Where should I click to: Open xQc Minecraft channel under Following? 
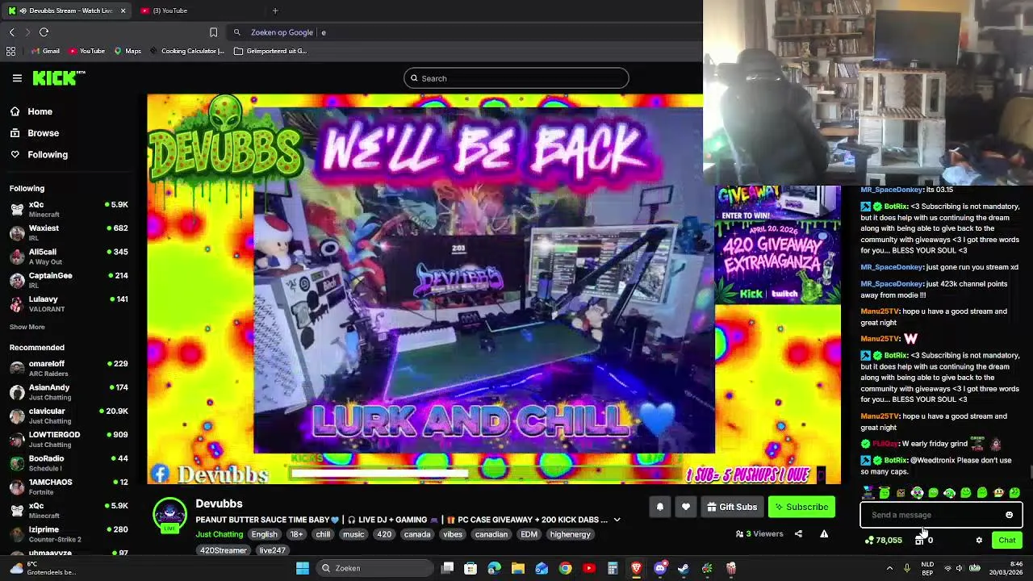coord(69,209)
